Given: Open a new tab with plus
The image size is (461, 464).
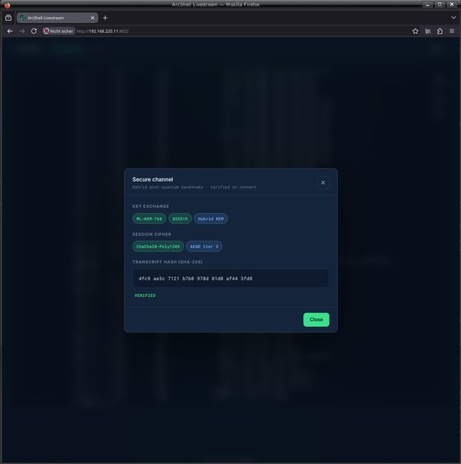Looking at the screenshot, I should (105, 18).
